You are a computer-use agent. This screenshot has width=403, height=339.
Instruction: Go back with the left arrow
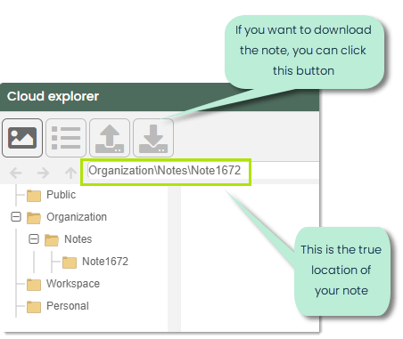16,173
